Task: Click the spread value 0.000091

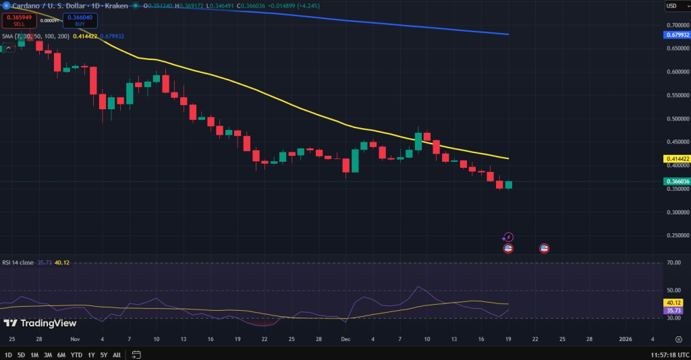Action: pyautogui.click(x=50, y=21)
